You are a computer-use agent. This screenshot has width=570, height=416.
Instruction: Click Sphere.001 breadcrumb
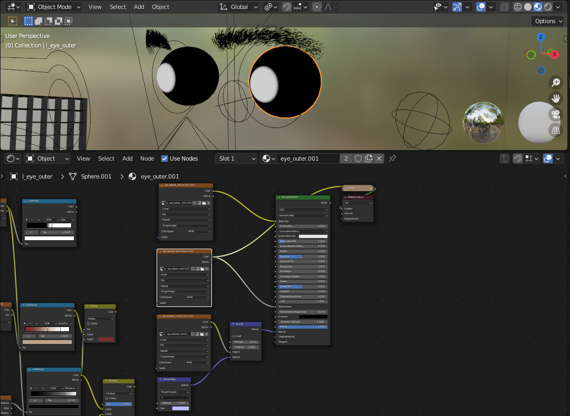[x=96, y=176]
